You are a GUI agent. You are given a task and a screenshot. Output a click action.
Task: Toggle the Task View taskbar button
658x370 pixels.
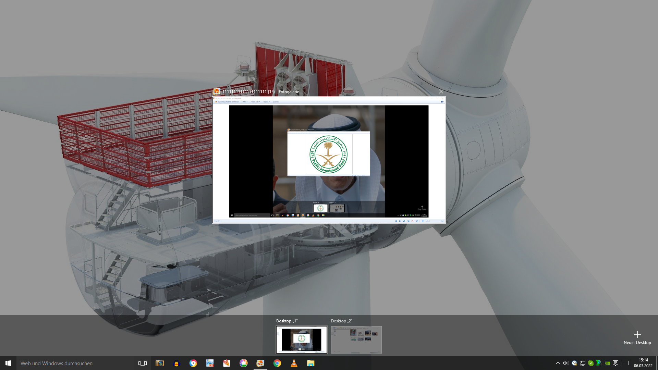tap(143, 363)
